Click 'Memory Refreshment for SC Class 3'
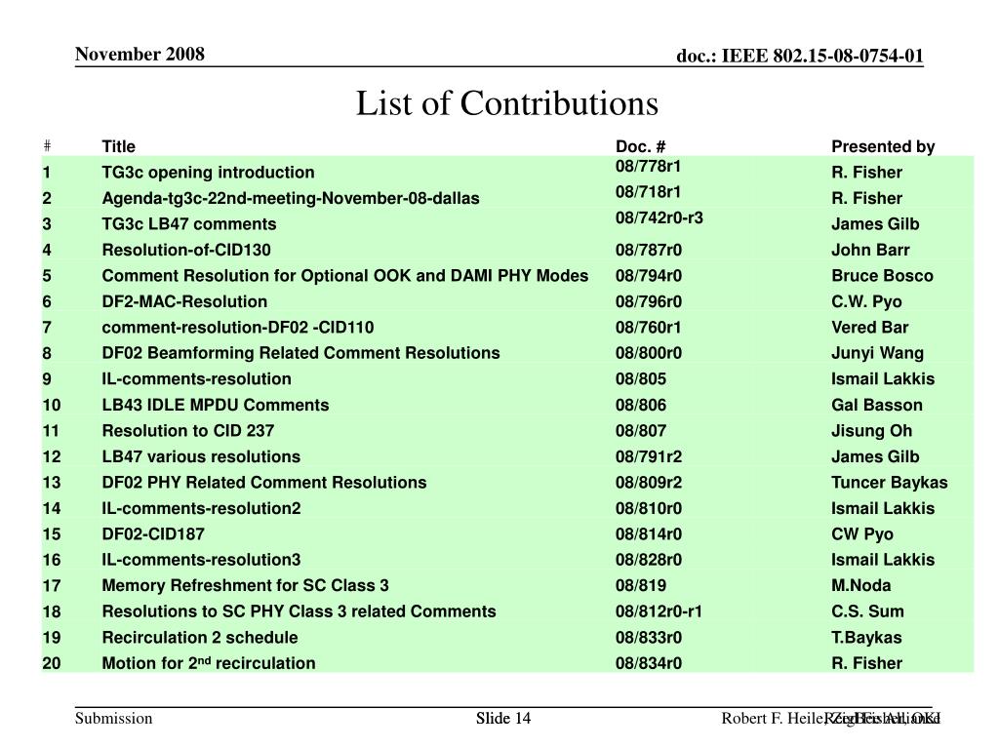Screen dimensions: 999x749 (x=245, y=585)
